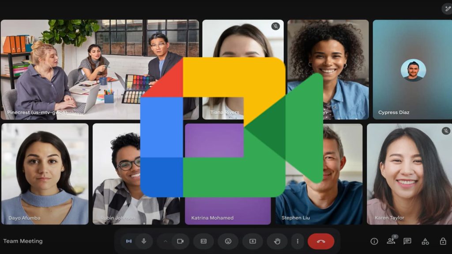Open the three-dot more options menu
Viewport: 452px width, 254px height.
[x=298, y=241]
